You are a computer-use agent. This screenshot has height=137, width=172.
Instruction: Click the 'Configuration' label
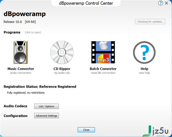[x=15, y=116]
